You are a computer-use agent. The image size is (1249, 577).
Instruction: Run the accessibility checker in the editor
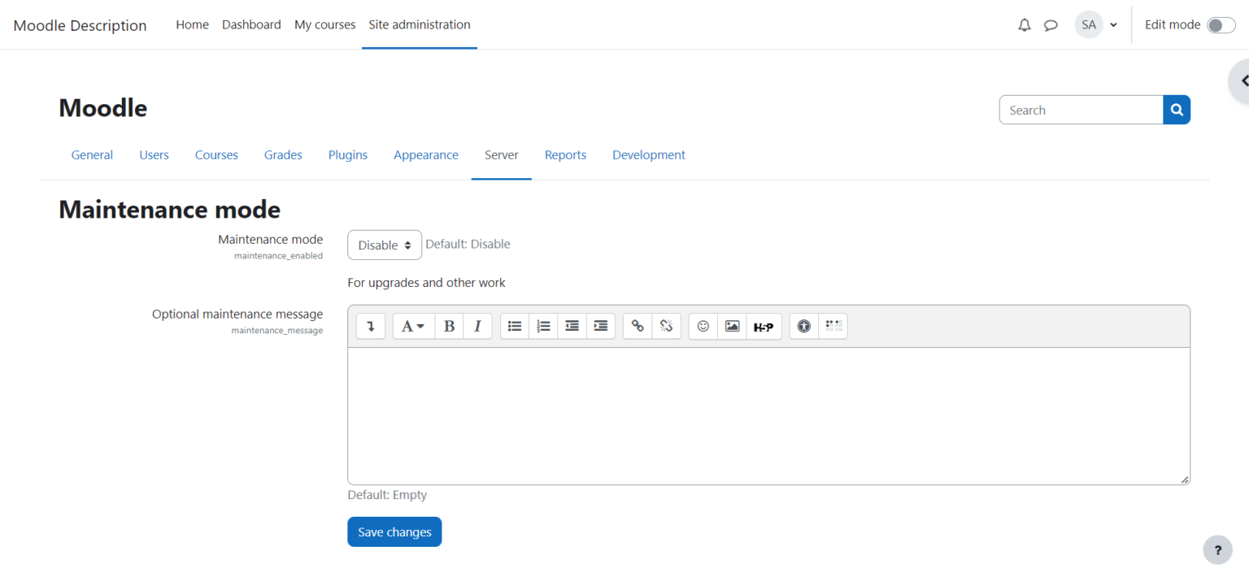click(803, 326)
